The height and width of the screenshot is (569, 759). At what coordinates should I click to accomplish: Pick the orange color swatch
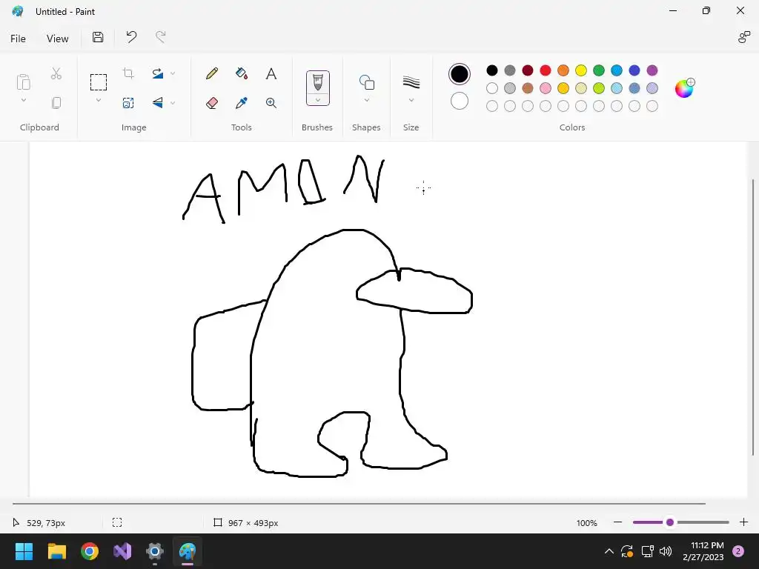click(x=563, y=70)
